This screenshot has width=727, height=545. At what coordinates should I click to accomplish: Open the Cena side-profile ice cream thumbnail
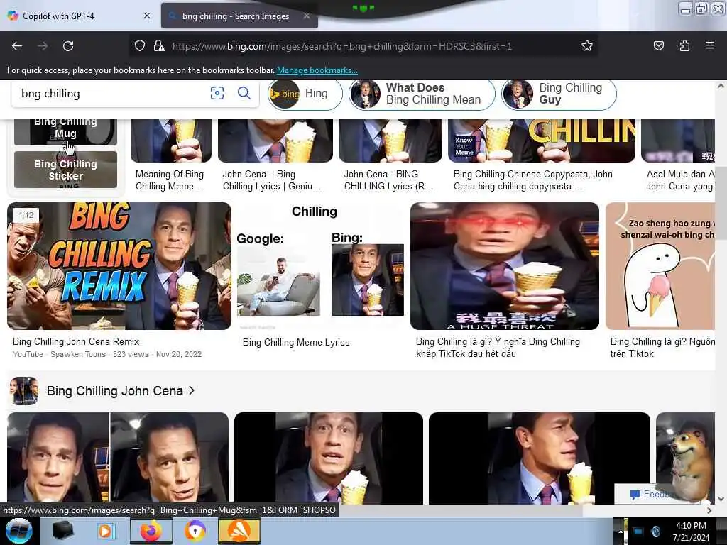[x=540, y=458]
